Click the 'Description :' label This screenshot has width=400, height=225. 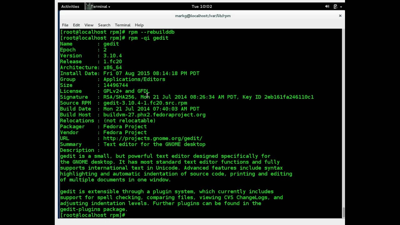coord(80,151)
